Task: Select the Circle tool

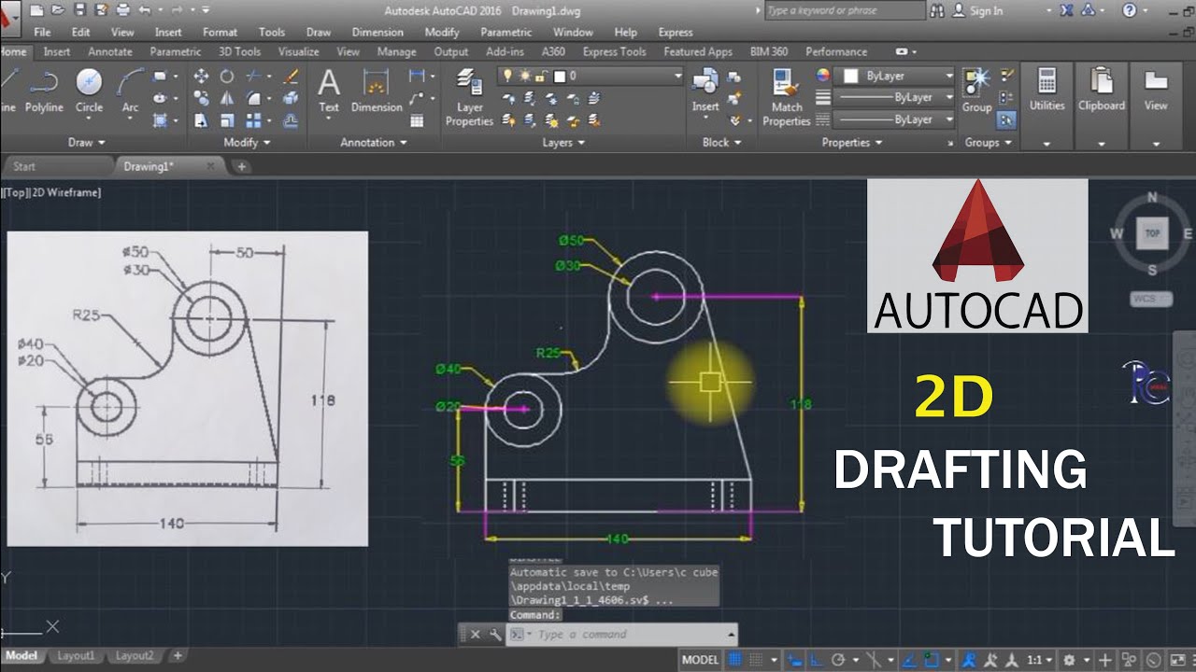Action: (x=89, y=91)
